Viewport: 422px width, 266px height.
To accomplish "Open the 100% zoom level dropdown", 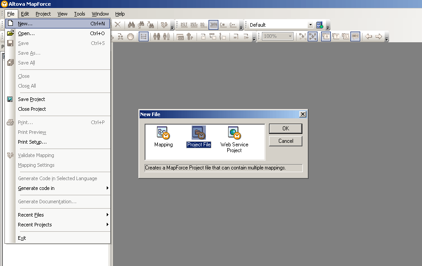I will [x=290, y=36].
